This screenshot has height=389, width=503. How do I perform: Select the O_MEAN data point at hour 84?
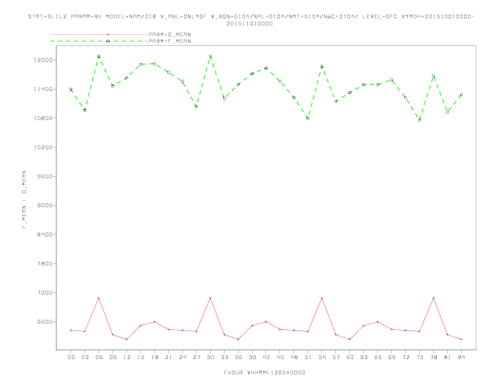[x=461, y=339]
